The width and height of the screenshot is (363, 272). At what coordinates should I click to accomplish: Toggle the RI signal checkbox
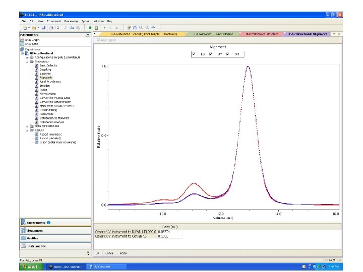pyautogui.click(x=227, y=54)
